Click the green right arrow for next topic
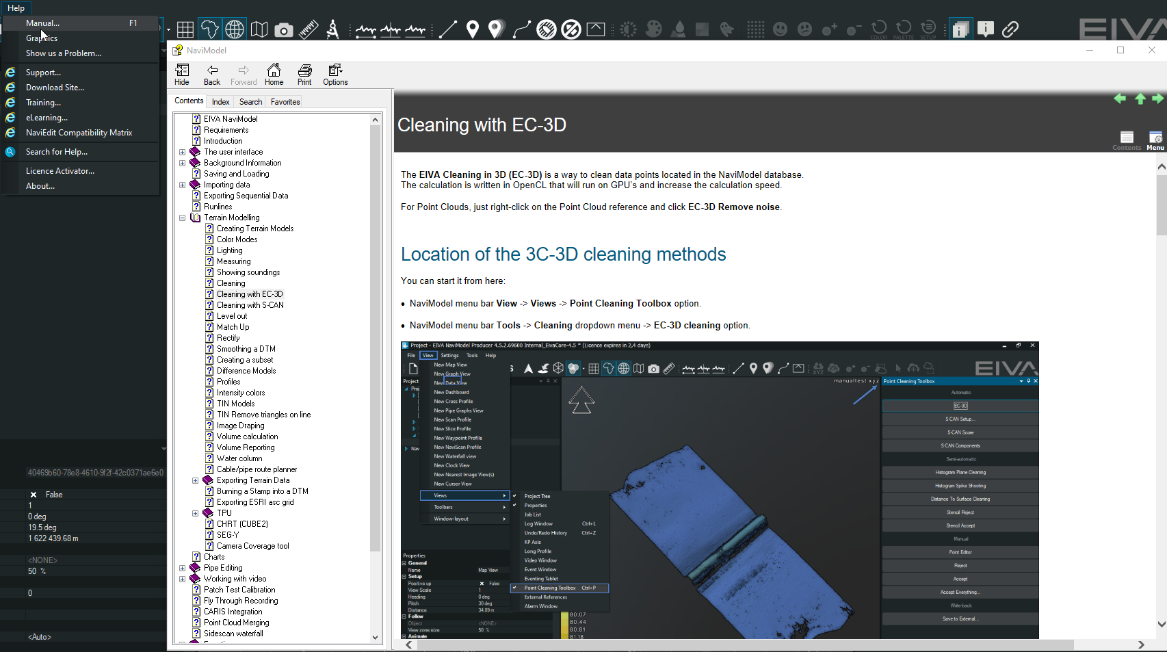 tap(1157, 99)
